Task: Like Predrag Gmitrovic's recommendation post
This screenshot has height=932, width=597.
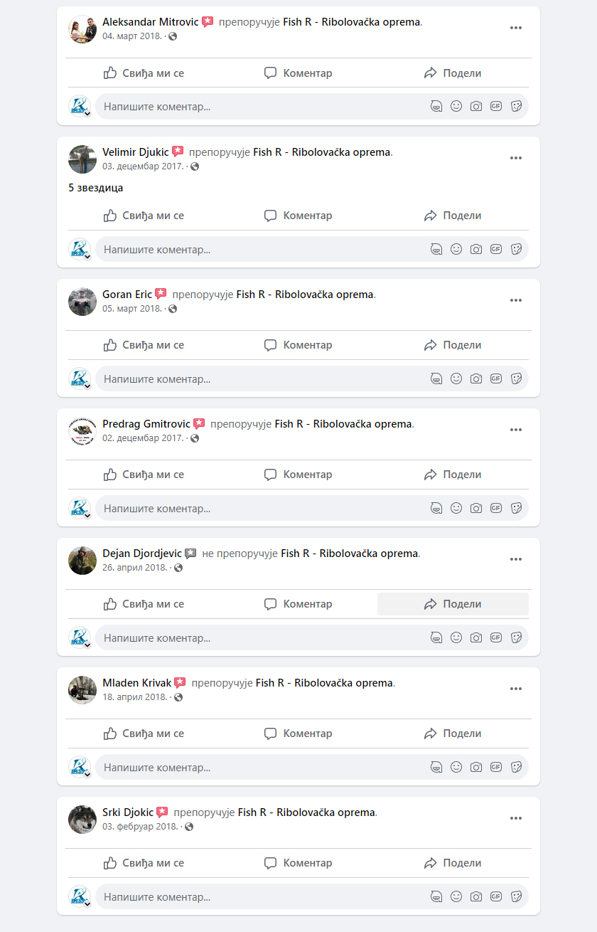Action: tap(144, 475)
